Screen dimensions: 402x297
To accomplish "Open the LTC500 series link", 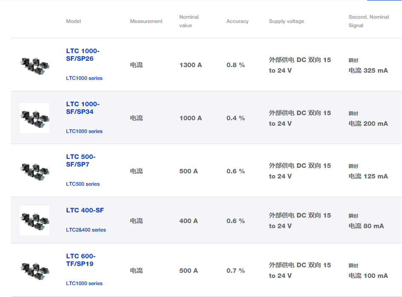I will tap(83, 184).
